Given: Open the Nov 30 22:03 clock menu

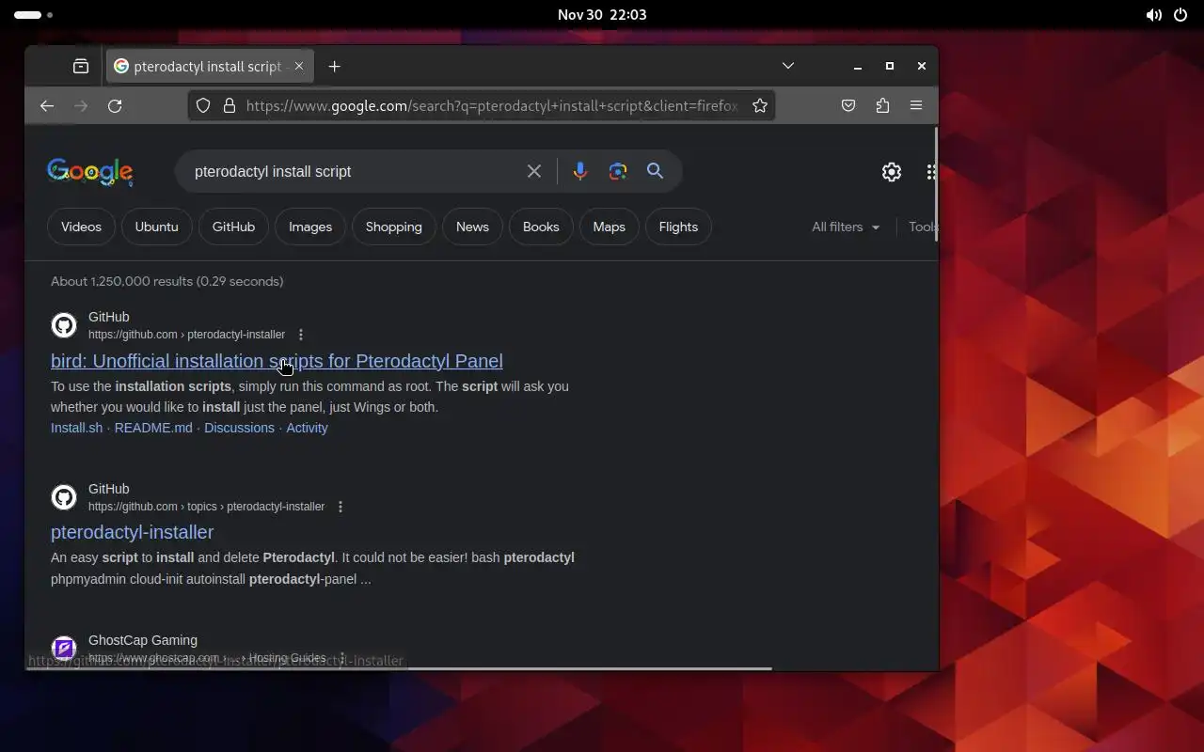Looking at the screenshot, I should [602, 14].
